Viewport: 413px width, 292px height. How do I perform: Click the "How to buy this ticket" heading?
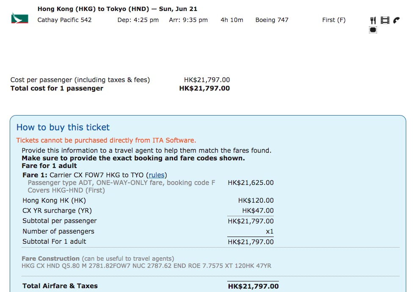(x=63, y=127)
